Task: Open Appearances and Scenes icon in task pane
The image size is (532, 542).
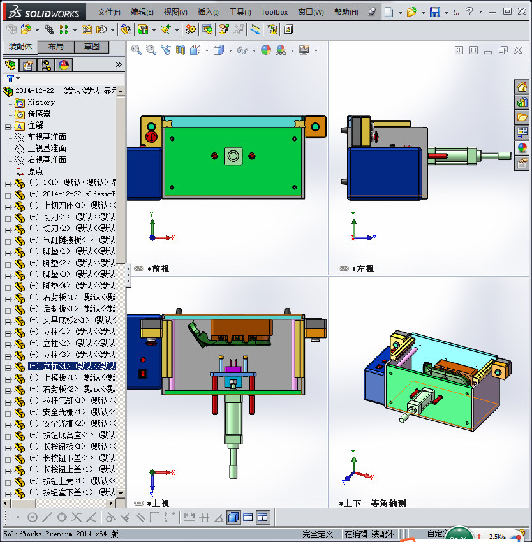Action: pos(522,147)
